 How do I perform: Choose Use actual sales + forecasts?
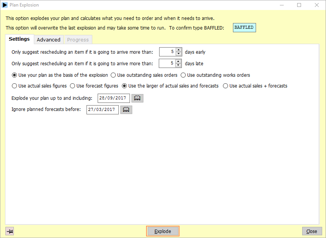pos(255,86)
